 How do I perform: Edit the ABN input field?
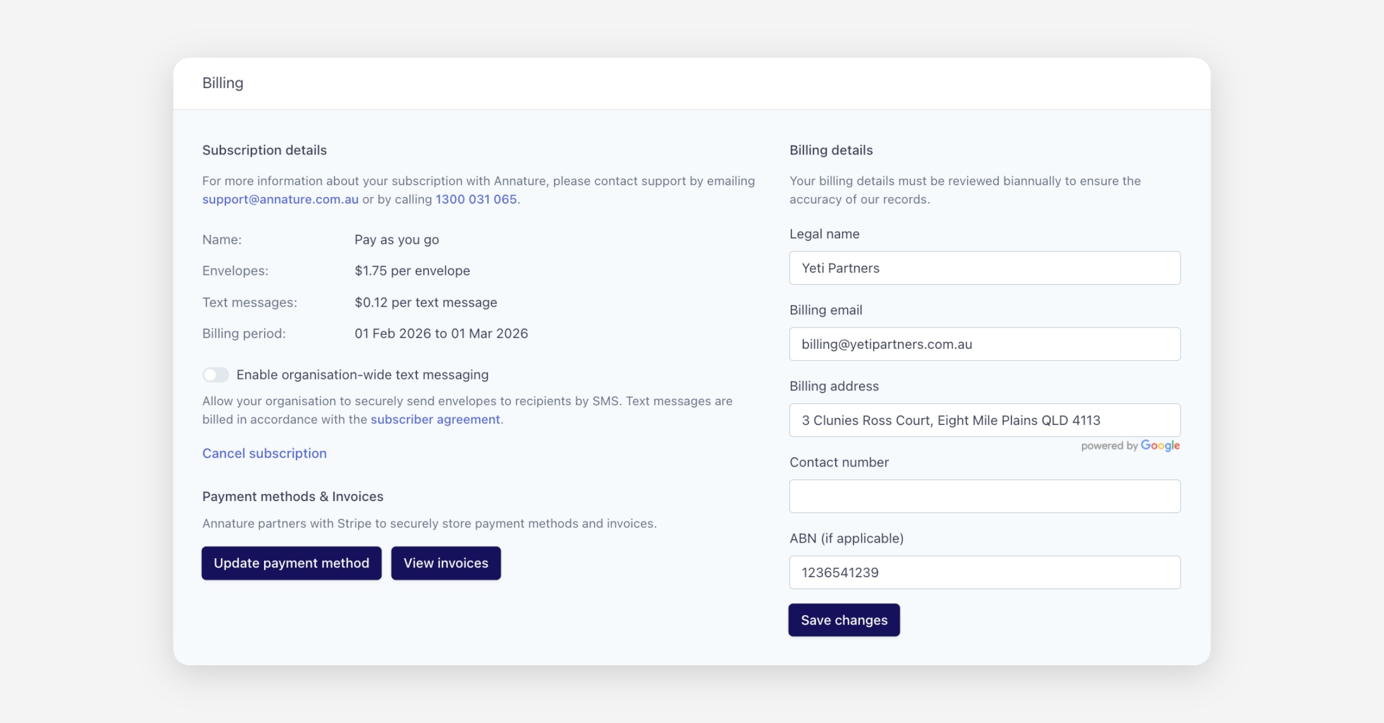[x=984, y=573]
